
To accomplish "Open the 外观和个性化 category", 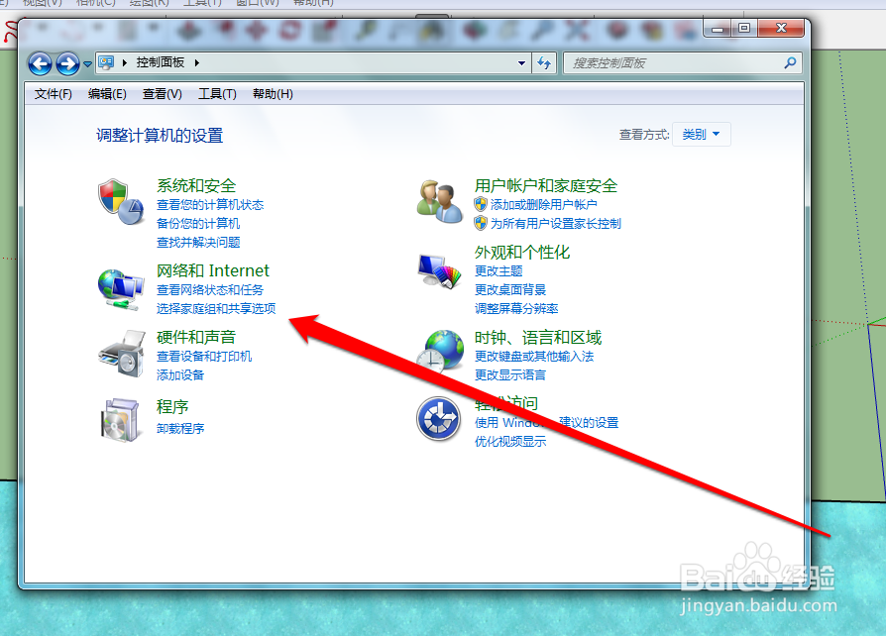I will (522, 252).
